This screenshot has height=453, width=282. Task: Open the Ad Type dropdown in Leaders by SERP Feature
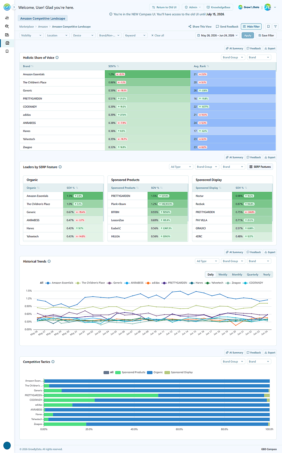[x=181, y=167]
